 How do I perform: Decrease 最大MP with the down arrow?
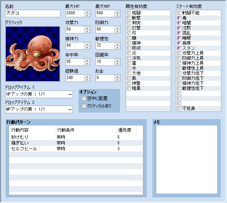117,15
